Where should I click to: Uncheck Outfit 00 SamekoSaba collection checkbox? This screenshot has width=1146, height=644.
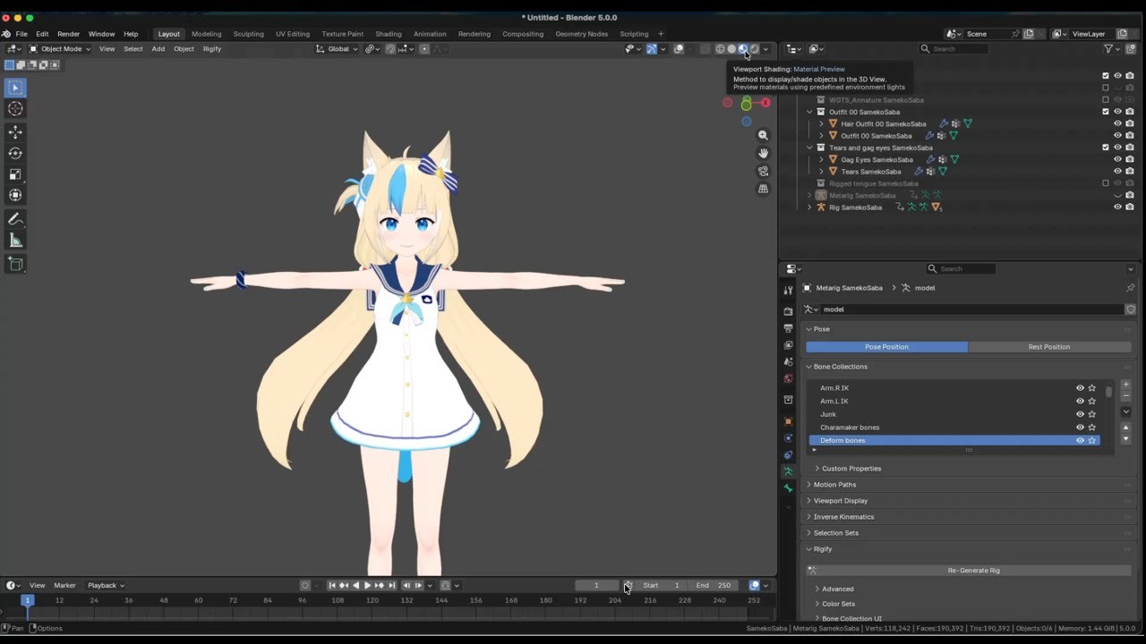pyautogui.click(x=1106, y=112)
